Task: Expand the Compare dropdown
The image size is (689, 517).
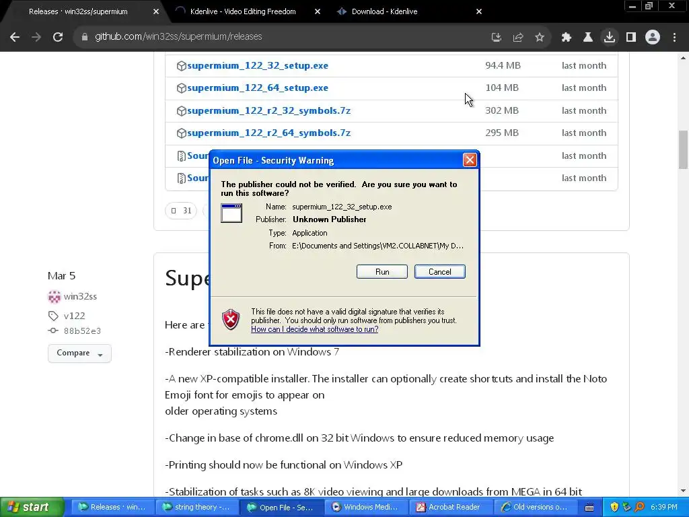Action: coord(79,353)
